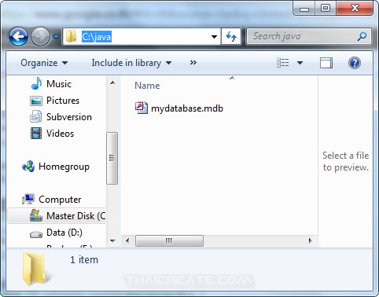Refresh the C:\java folder view

[231, 36]
